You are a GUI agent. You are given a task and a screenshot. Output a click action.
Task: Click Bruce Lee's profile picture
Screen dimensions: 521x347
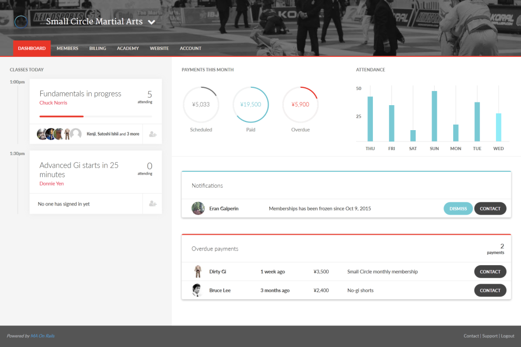point(197,290)
